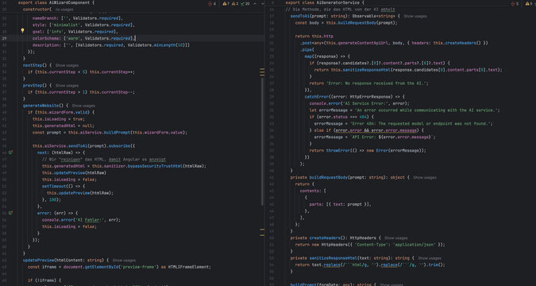Viewport: 536px width, 286px height.
Task: Click the green typo count showing 20
Action: [245, 3]
